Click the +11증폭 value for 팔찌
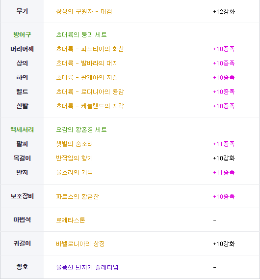 tap(224, 144)
